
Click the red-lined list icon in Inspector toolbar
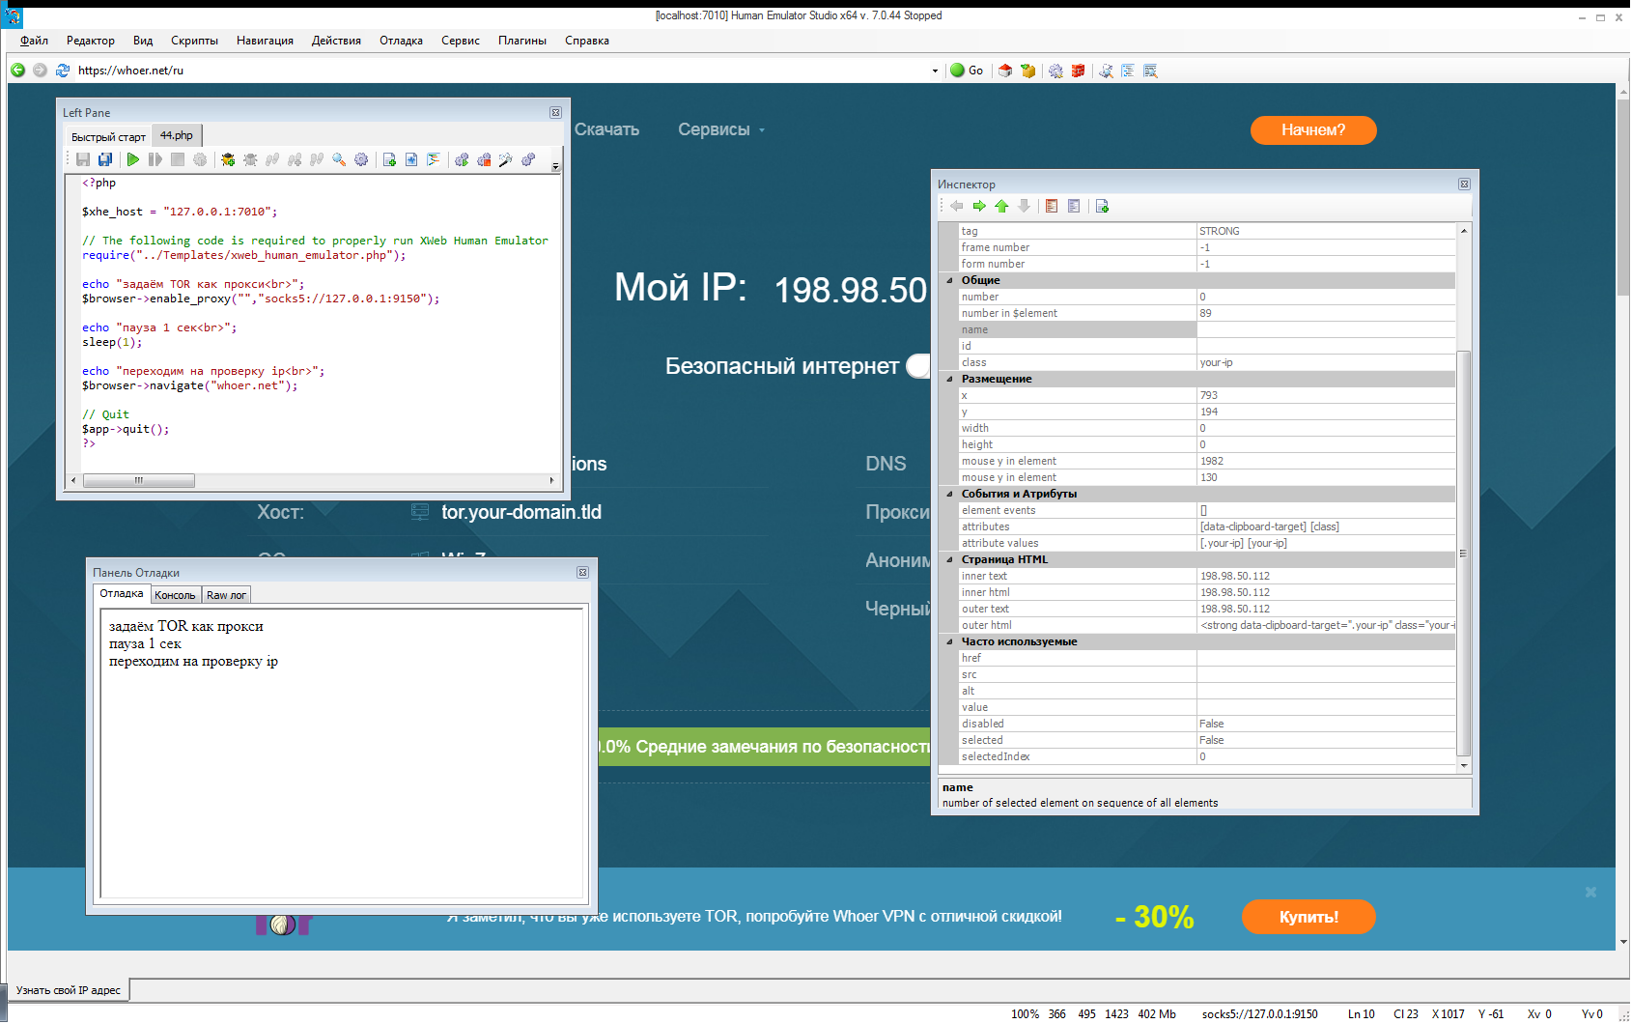1052,206
